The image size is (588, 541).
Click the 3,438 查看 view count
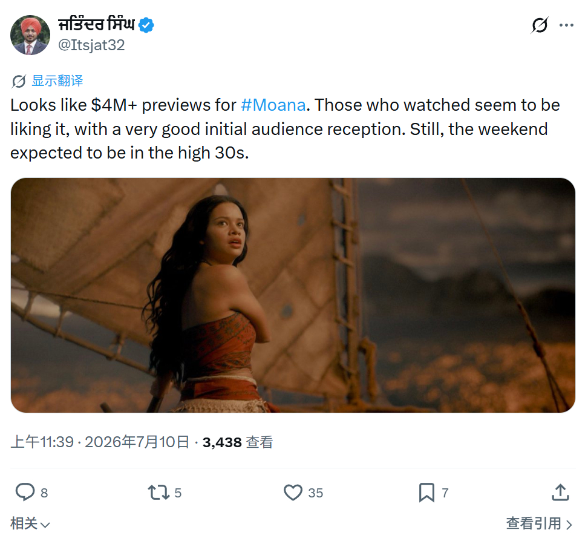(x=238, y=442)
